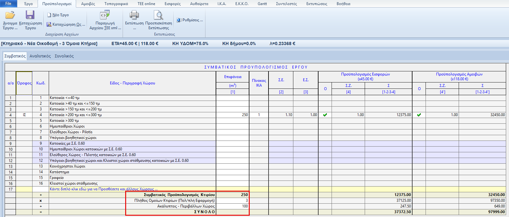Click the Open Project folder icon
Screen dimensions: 509x217
[x=10, y=15]
